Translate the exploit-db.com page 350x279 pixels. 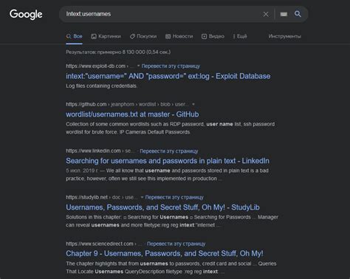pos(171,66)
